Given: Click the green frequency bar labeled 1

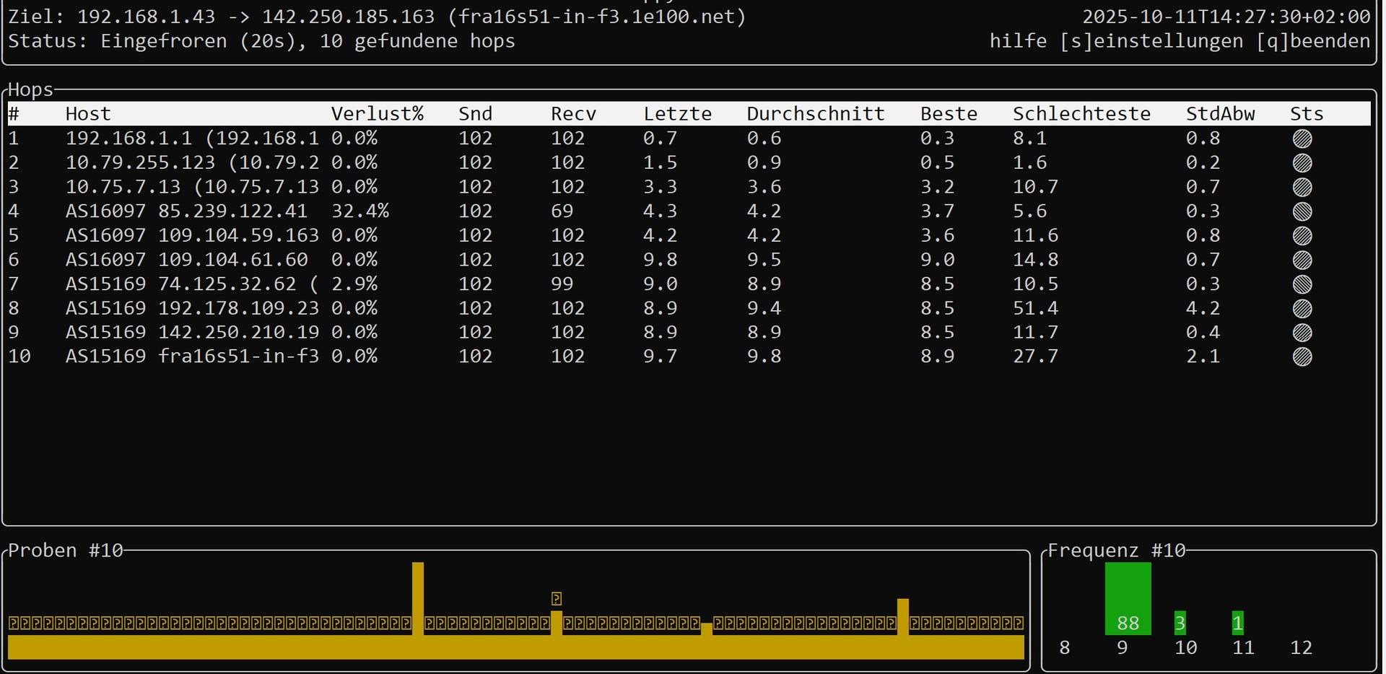Looking at the screenshot, I should pos(1238,623).
